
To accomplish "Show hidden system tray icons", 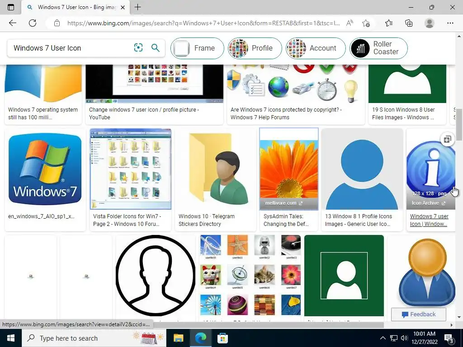I will point(383,338).
